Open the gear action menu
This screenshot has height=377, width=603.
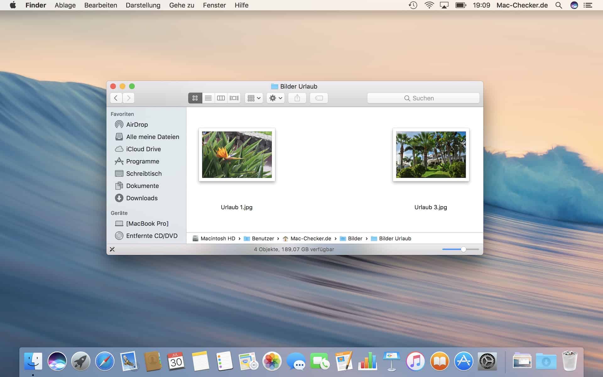pyautogui.click(x=276, y=98)
